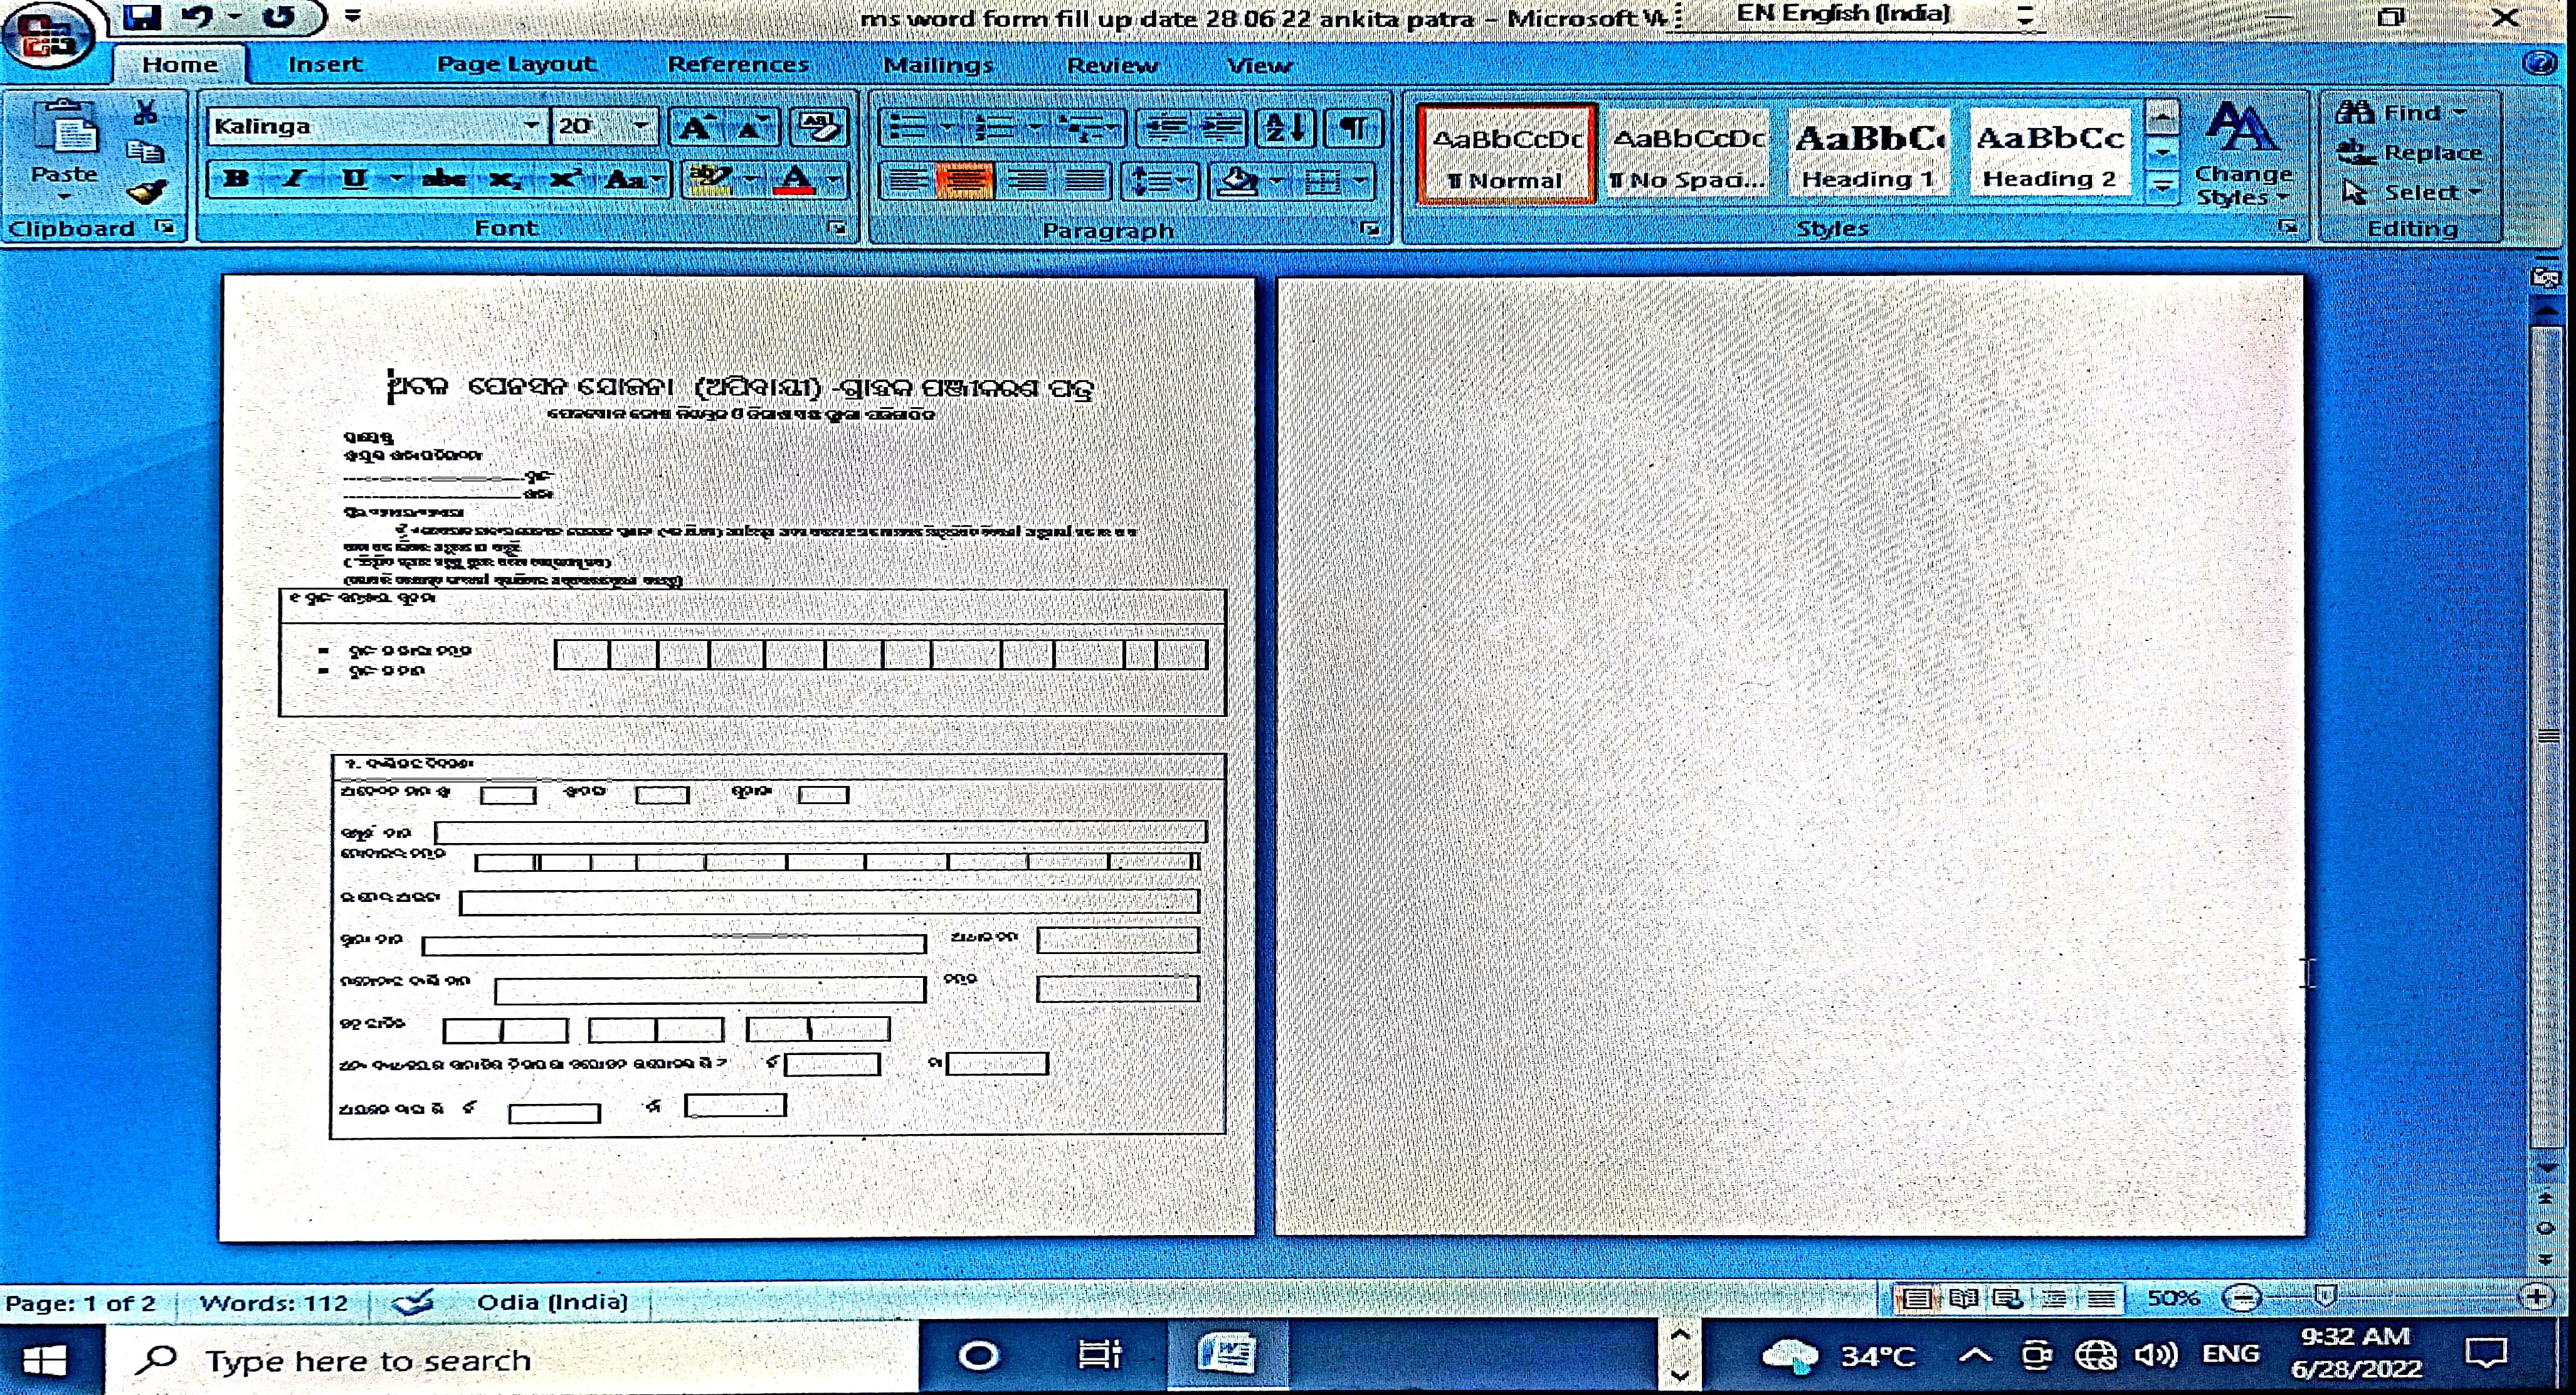
Task: Enable center text alignment
Action: point(965,181)
